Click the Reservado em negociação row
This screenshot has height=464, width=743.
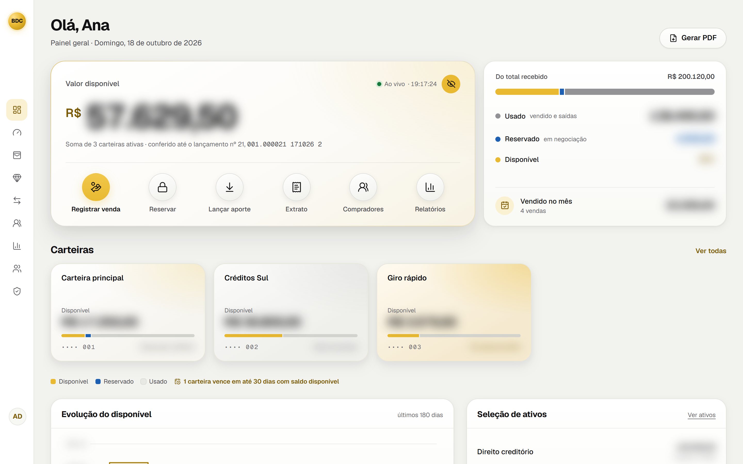[x=605, y=139]
